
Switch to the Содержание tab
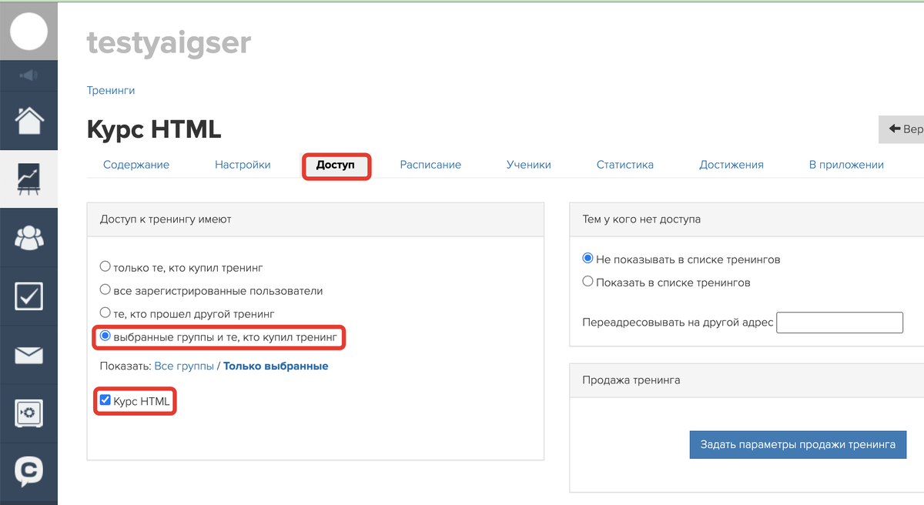click(136, 165)
